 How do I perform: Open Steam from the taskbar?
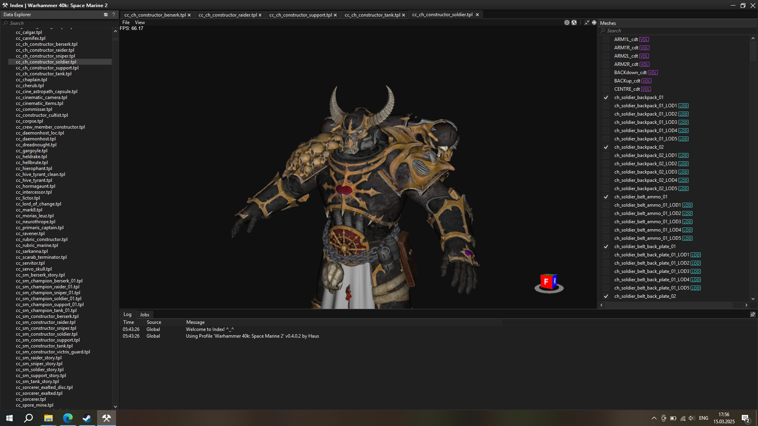click(87, 418)
